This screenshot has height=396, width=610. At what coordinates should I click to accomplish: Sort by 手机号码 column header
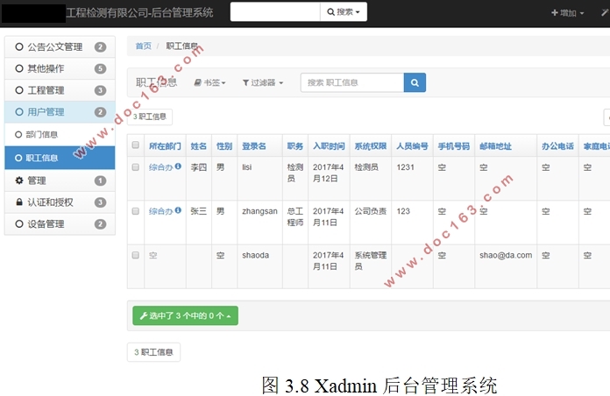[x=454, y=146]
